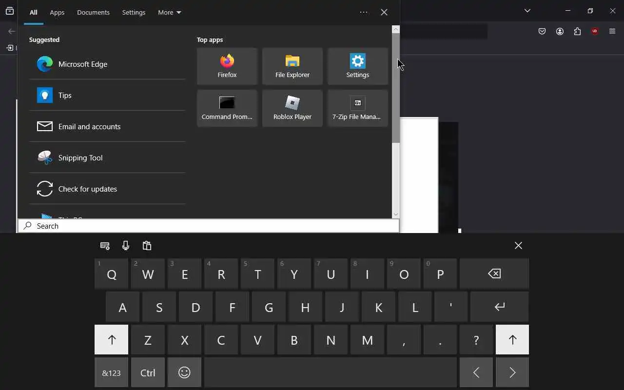Switch to the Apps search tab

57,12
